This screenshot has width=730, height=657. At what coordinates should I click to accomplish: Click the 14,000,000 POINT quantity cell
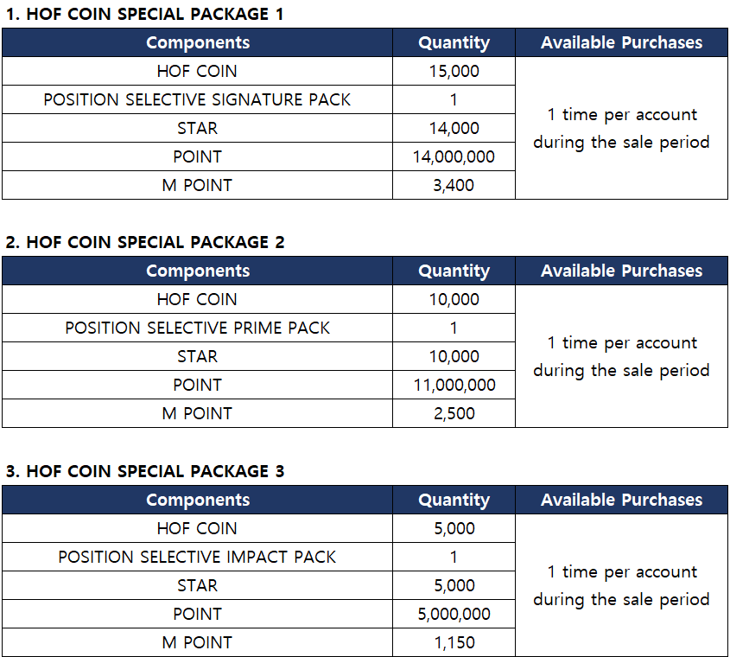(454, 156)
